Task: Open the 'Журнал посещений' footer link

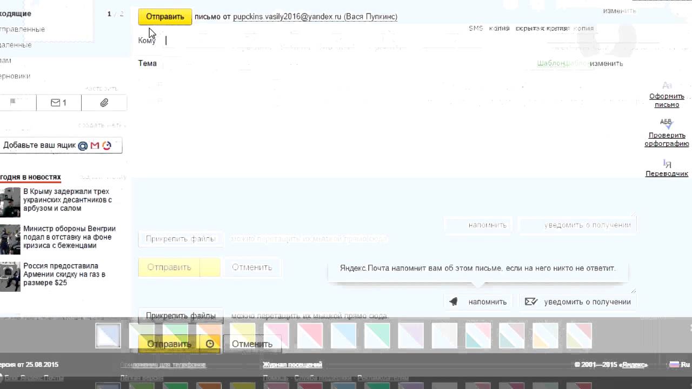Action: pos(292,365)
